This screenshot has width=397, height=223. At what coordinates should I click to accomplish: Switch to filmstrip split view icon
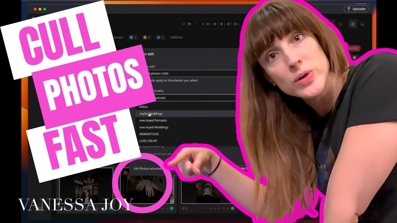[x=362, y=24]
